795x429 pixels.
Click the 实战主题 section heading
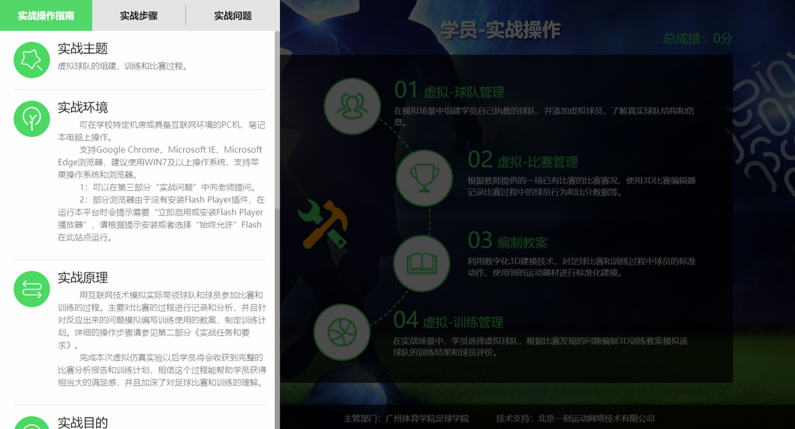coord(83,48)
